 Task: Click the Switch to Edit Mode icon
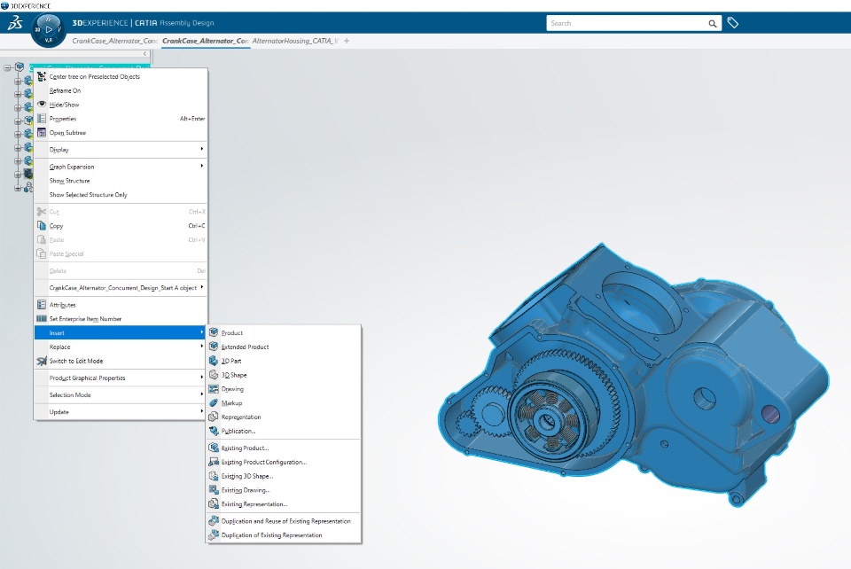tap(42, 361)
